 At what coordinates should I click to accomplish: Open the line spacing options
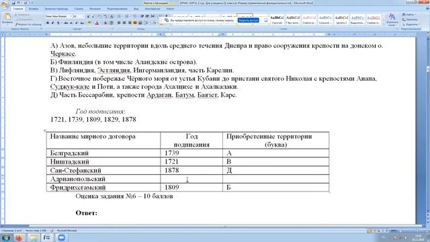point(146,23)
